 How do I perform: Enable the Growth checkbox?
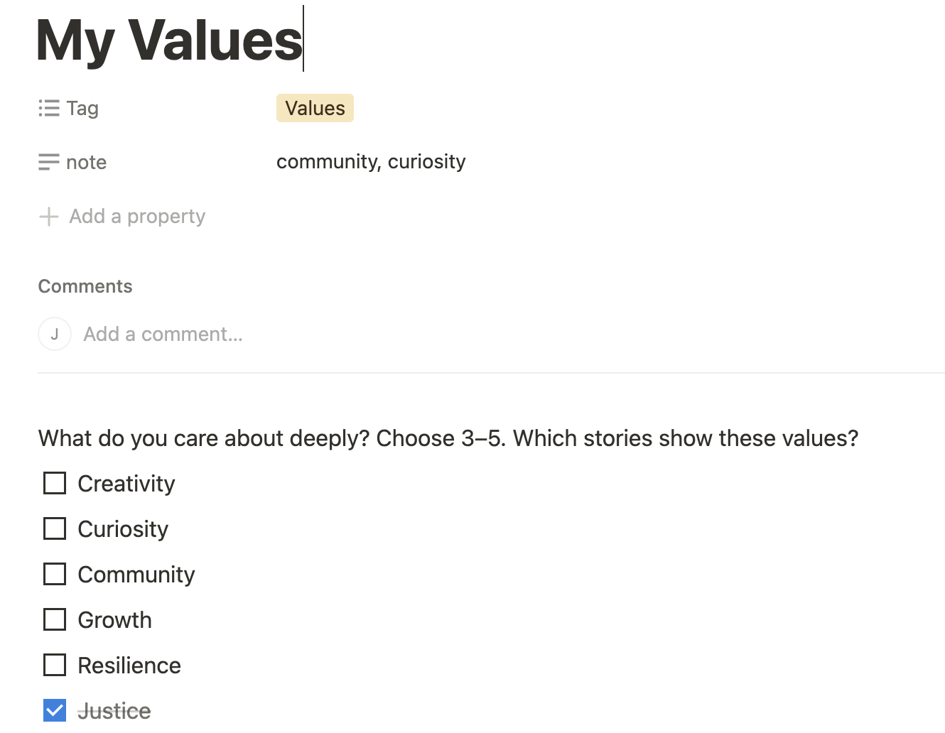[x=55, y=620]
